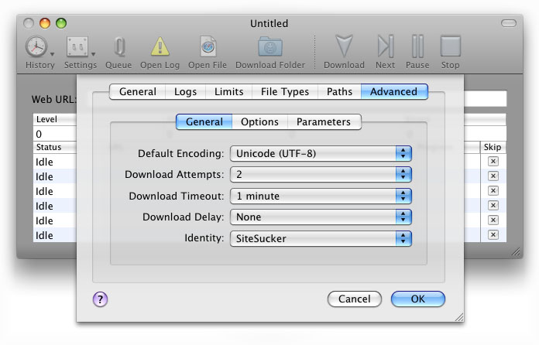The height and width of the screenshot is (345, 539).
Task: Open the Default Encoding dropdown
Action: coord(321,153)
